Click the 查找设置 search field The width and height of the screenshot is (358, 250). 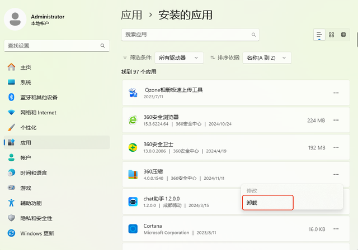[x=57, y=46]
